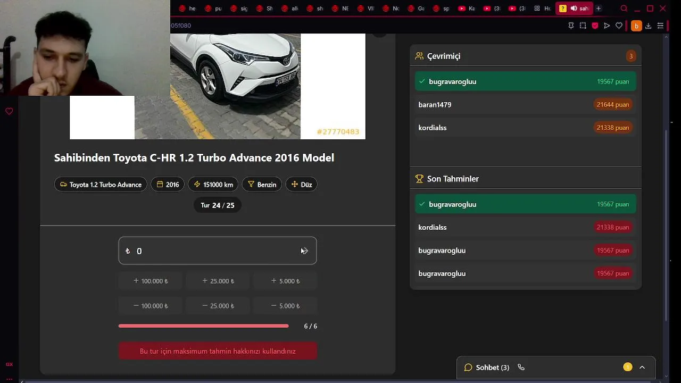The height and width of the screenshot is (383, 681).
Task: Expand the Sohbet chat panel chevron
Action: click(642, 368)
